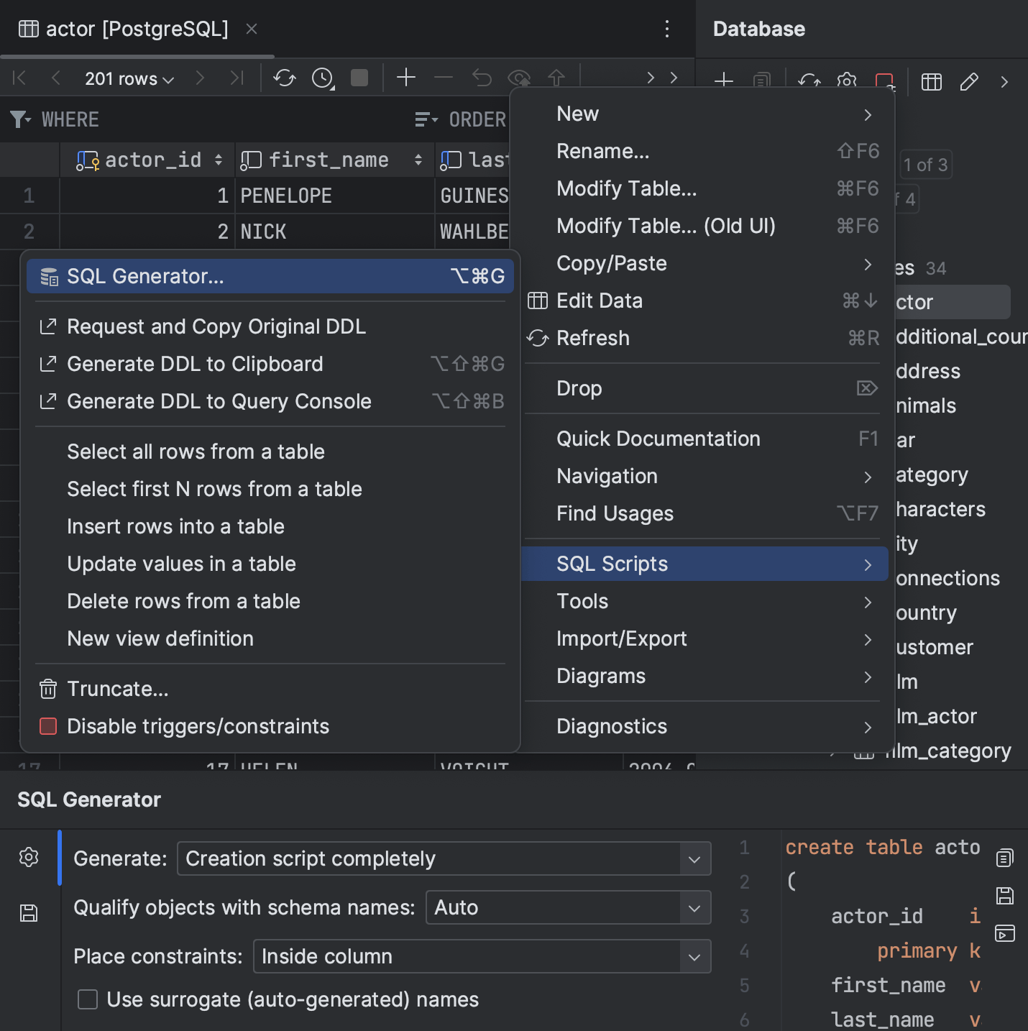Change the 'Creation script completely' Generate option
The image size is (1028, 1031).
coord(443,858)
